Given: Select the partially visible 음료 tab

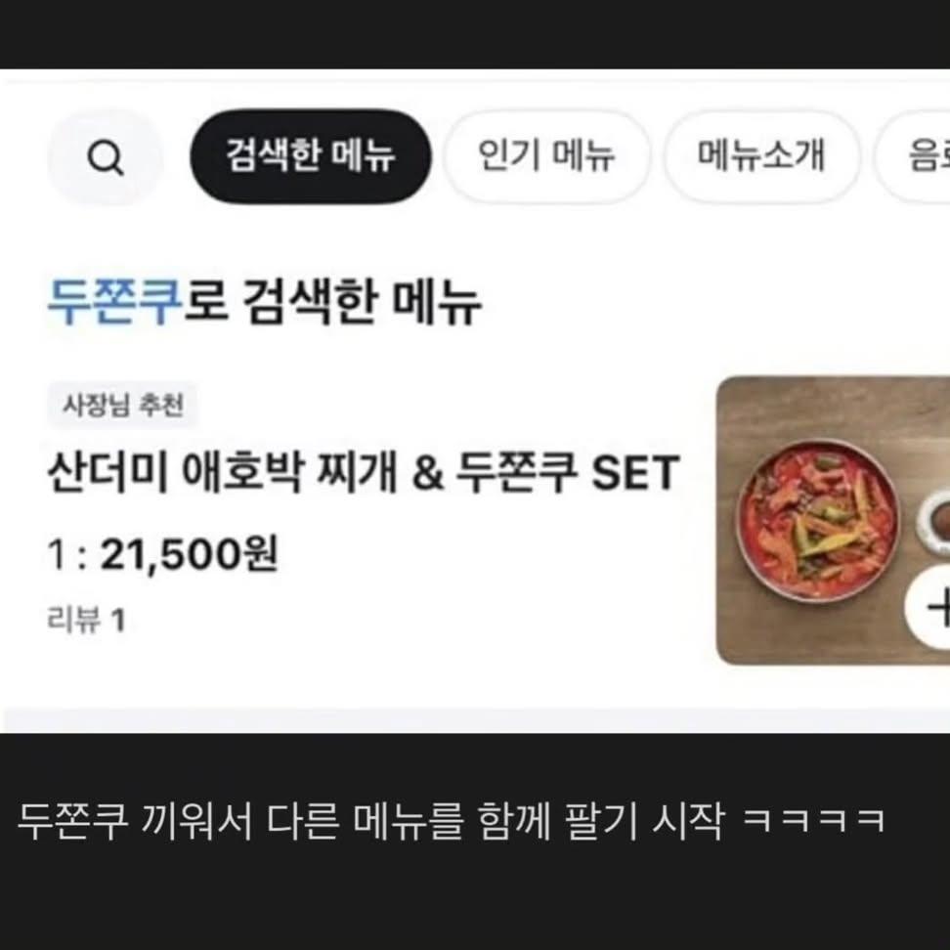Looking at the screenshot, I should pyautogui.click(x=914, y=156).
